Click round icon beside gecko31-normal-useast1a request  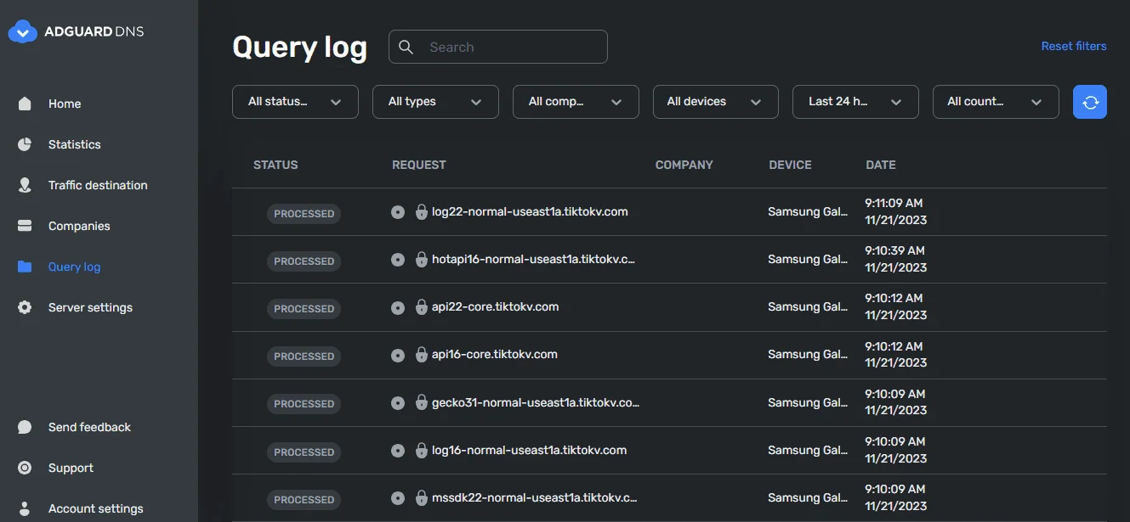[398, 402]
